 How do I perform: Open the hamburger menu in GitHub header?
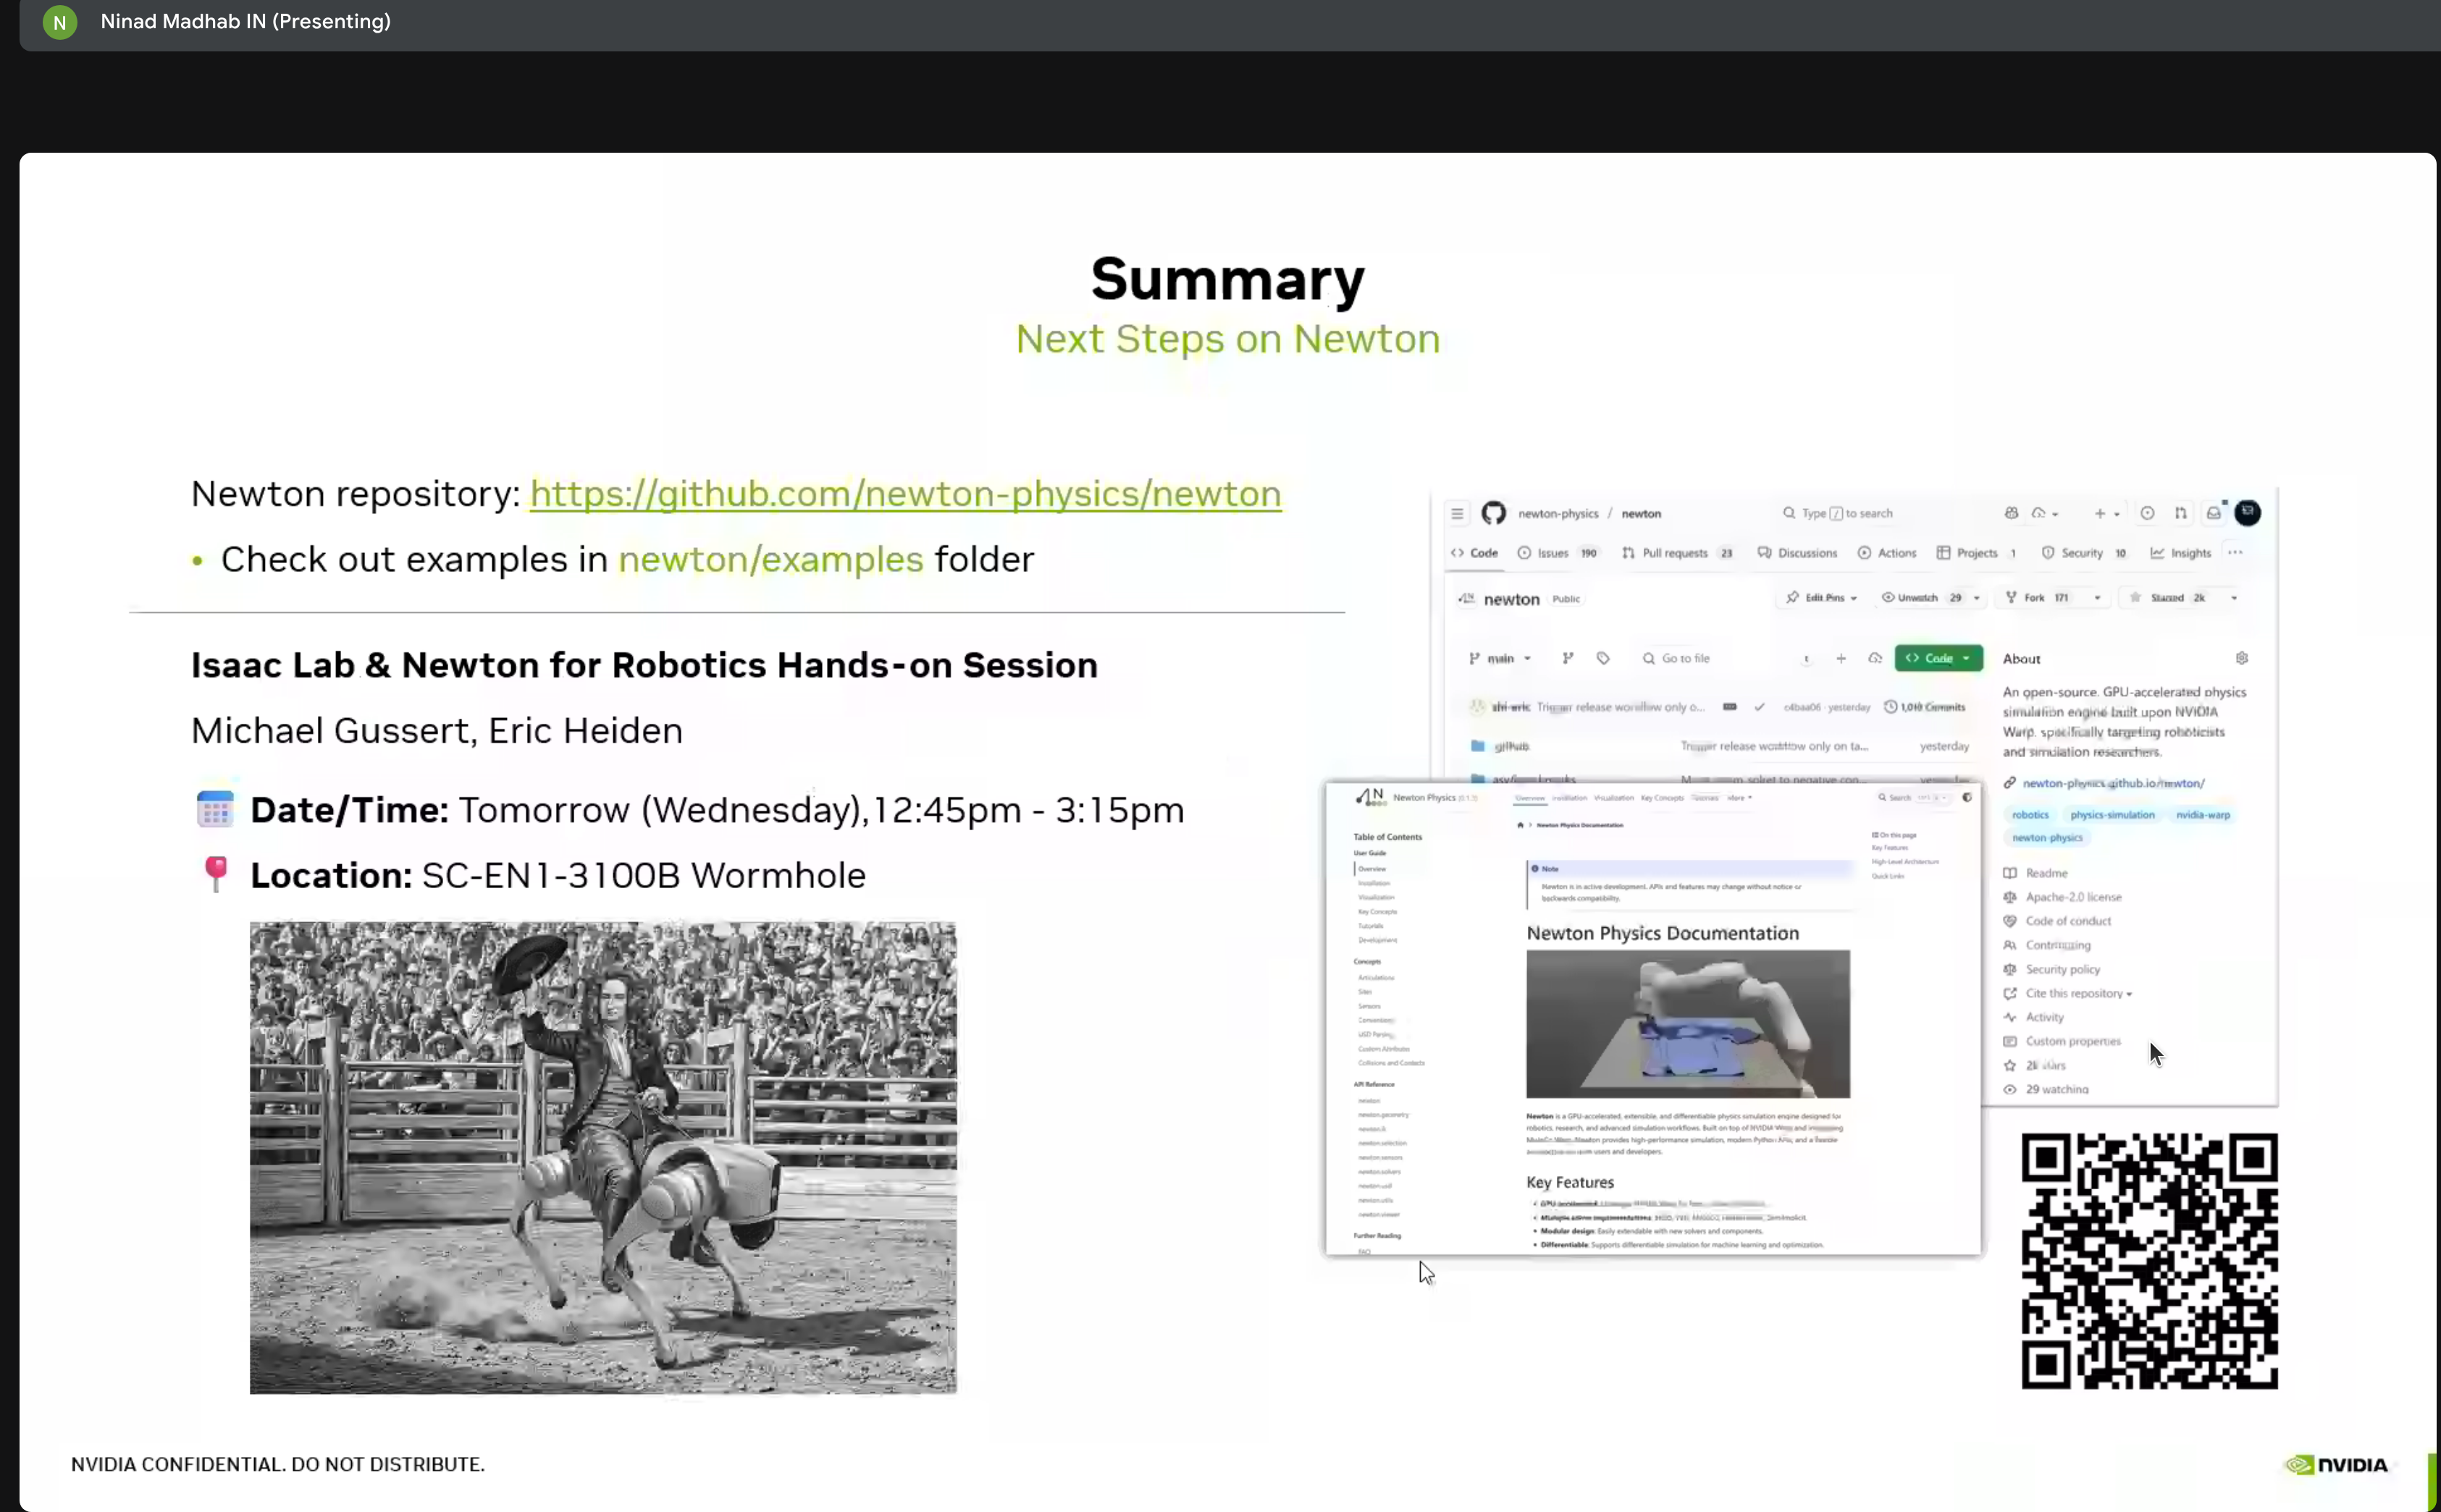[1457, 513]
